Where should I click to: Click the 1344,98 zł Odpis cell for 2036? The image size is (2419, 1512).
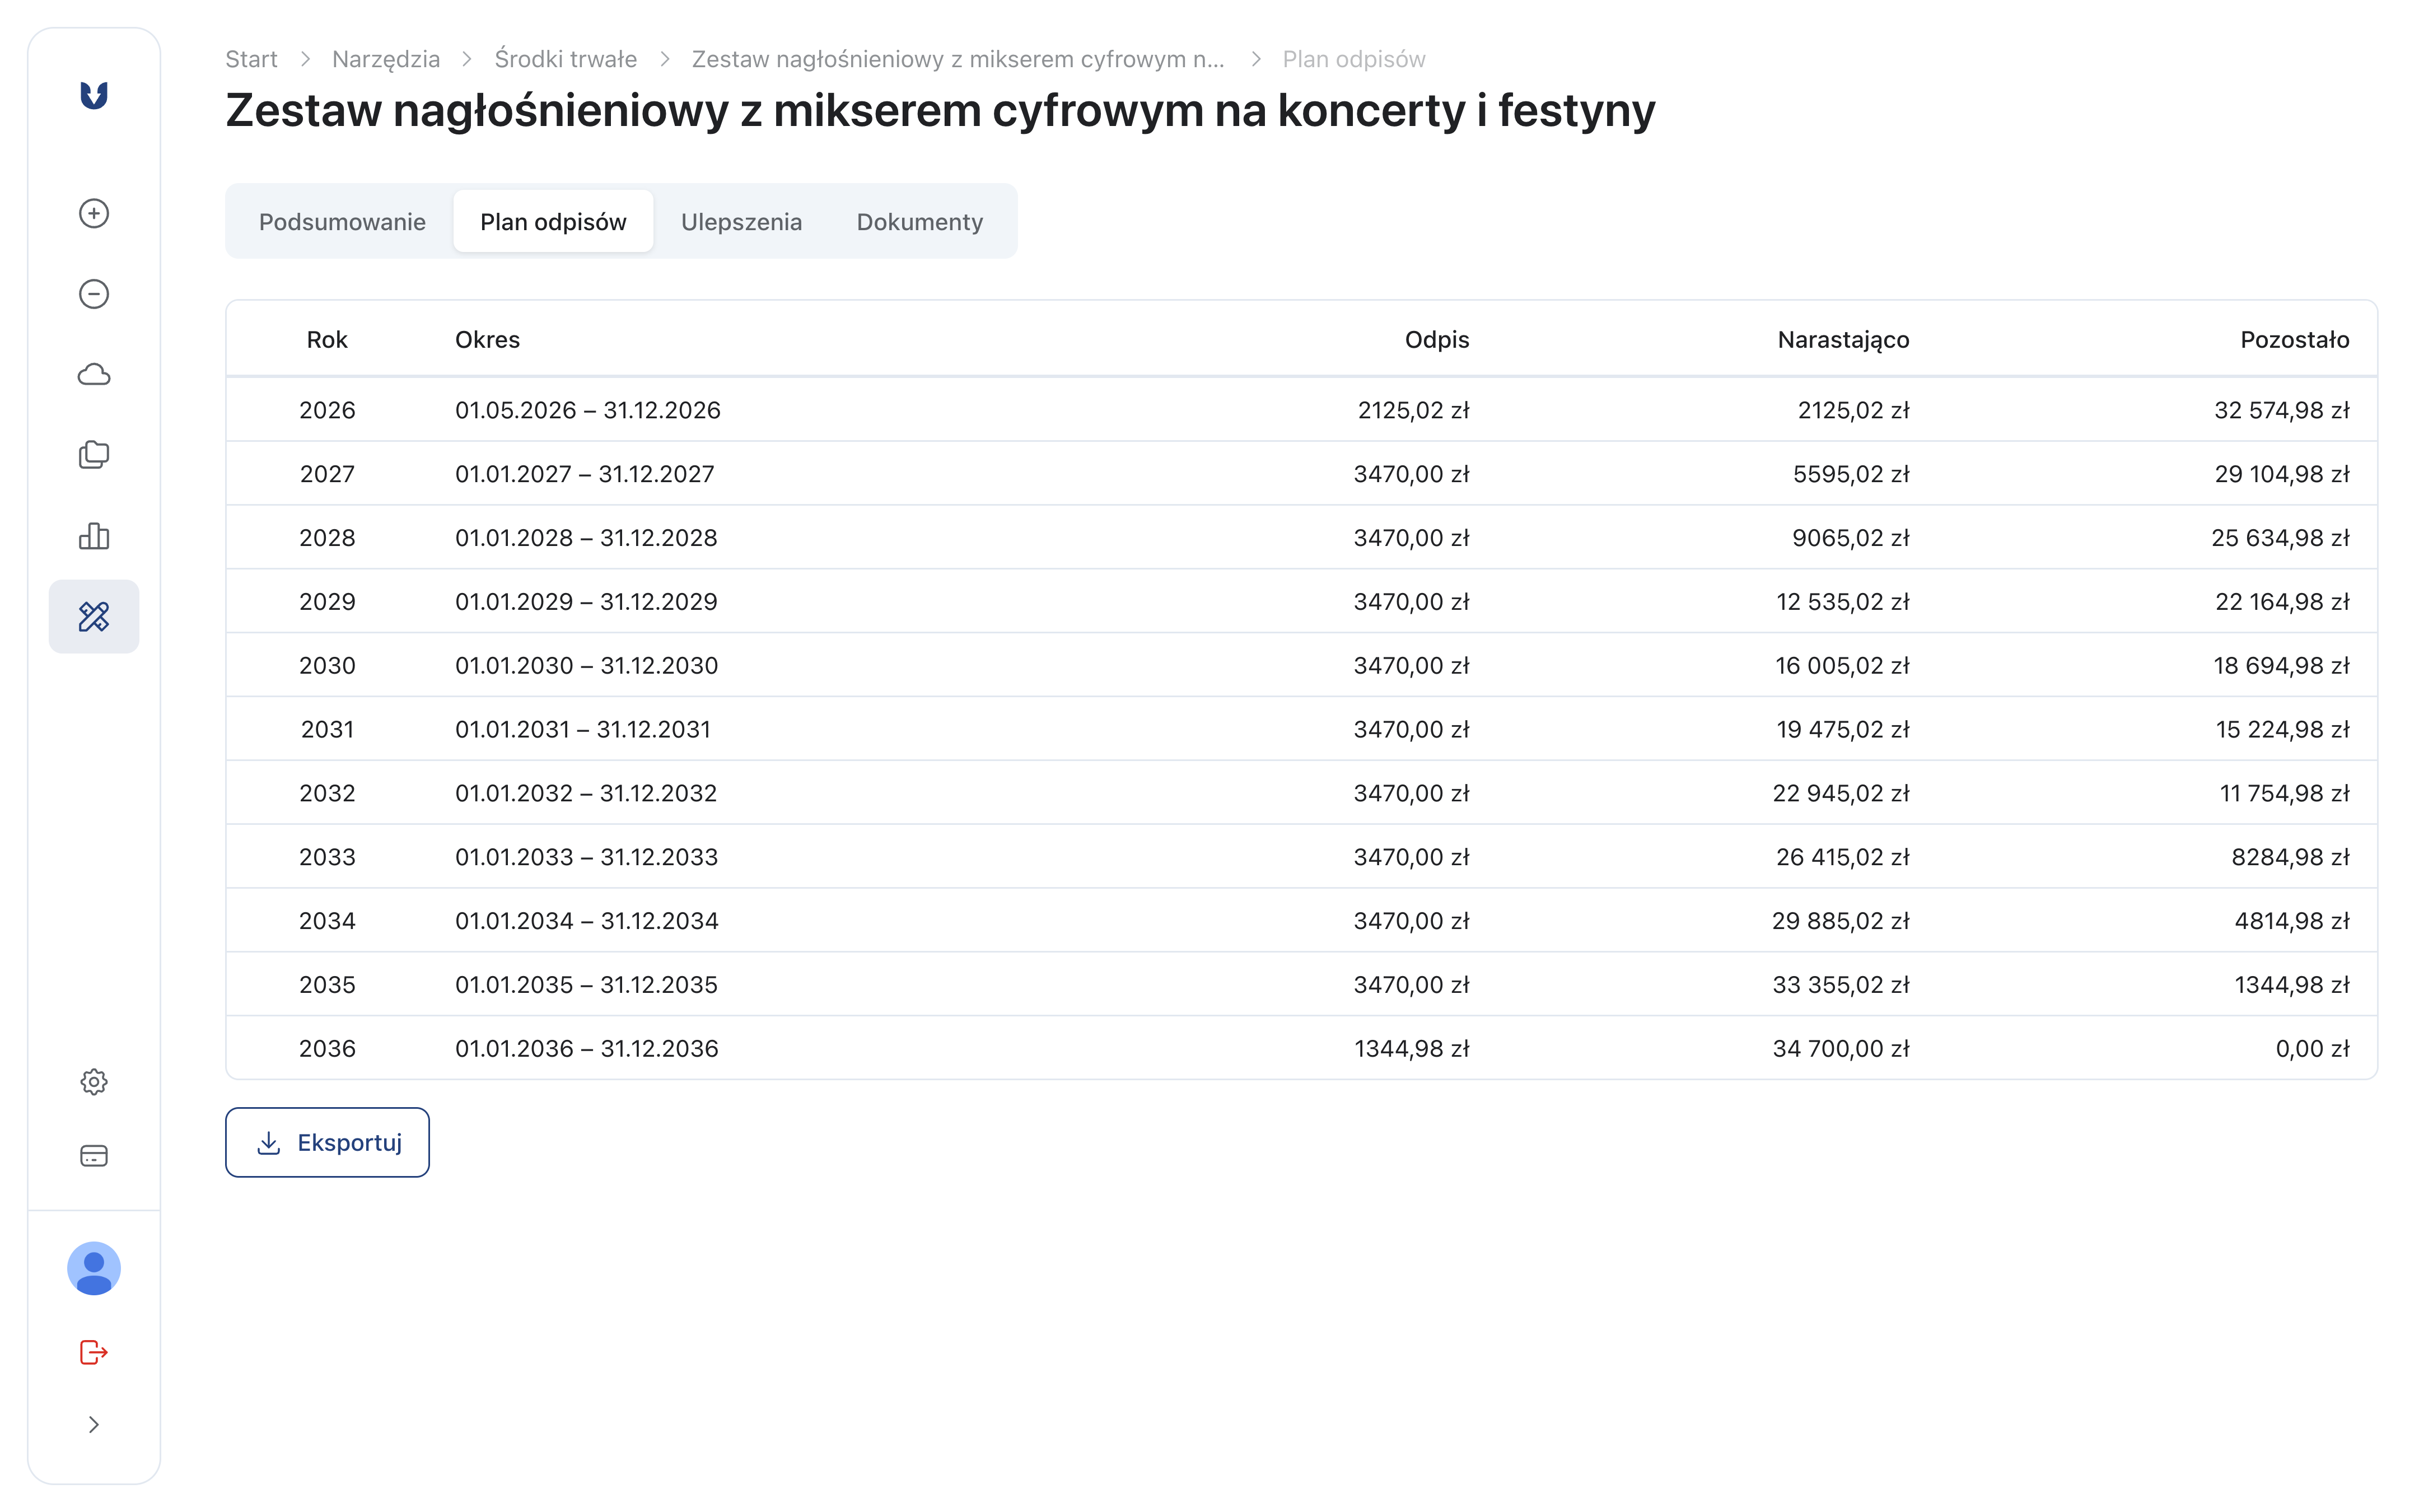pos(1412,1049)
